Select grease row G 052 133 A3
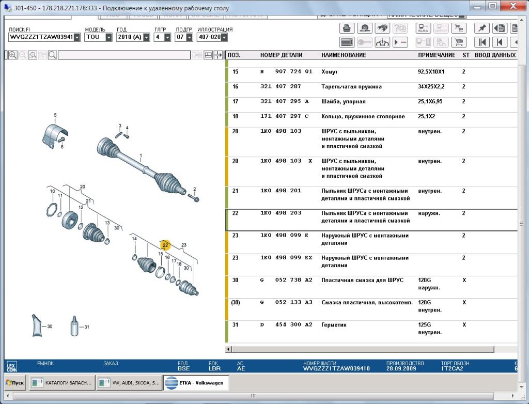The image size is (529, 404). click(x=371, y=309)
